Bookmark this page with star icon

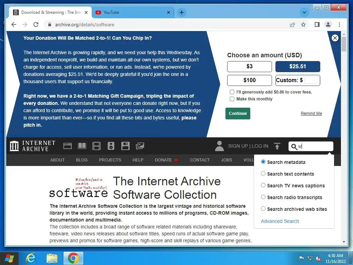click(303, 24)
